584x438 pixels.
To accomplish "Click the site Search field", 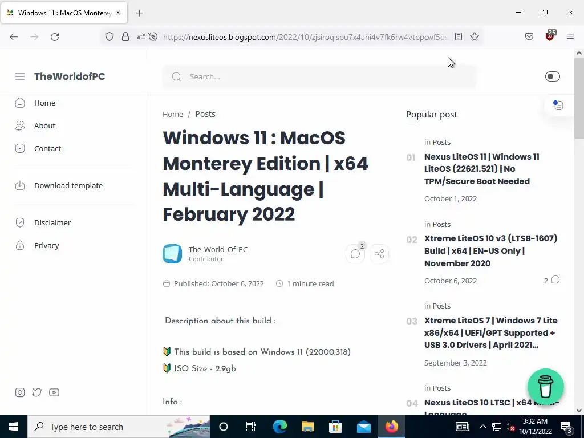I will [319, 77].
